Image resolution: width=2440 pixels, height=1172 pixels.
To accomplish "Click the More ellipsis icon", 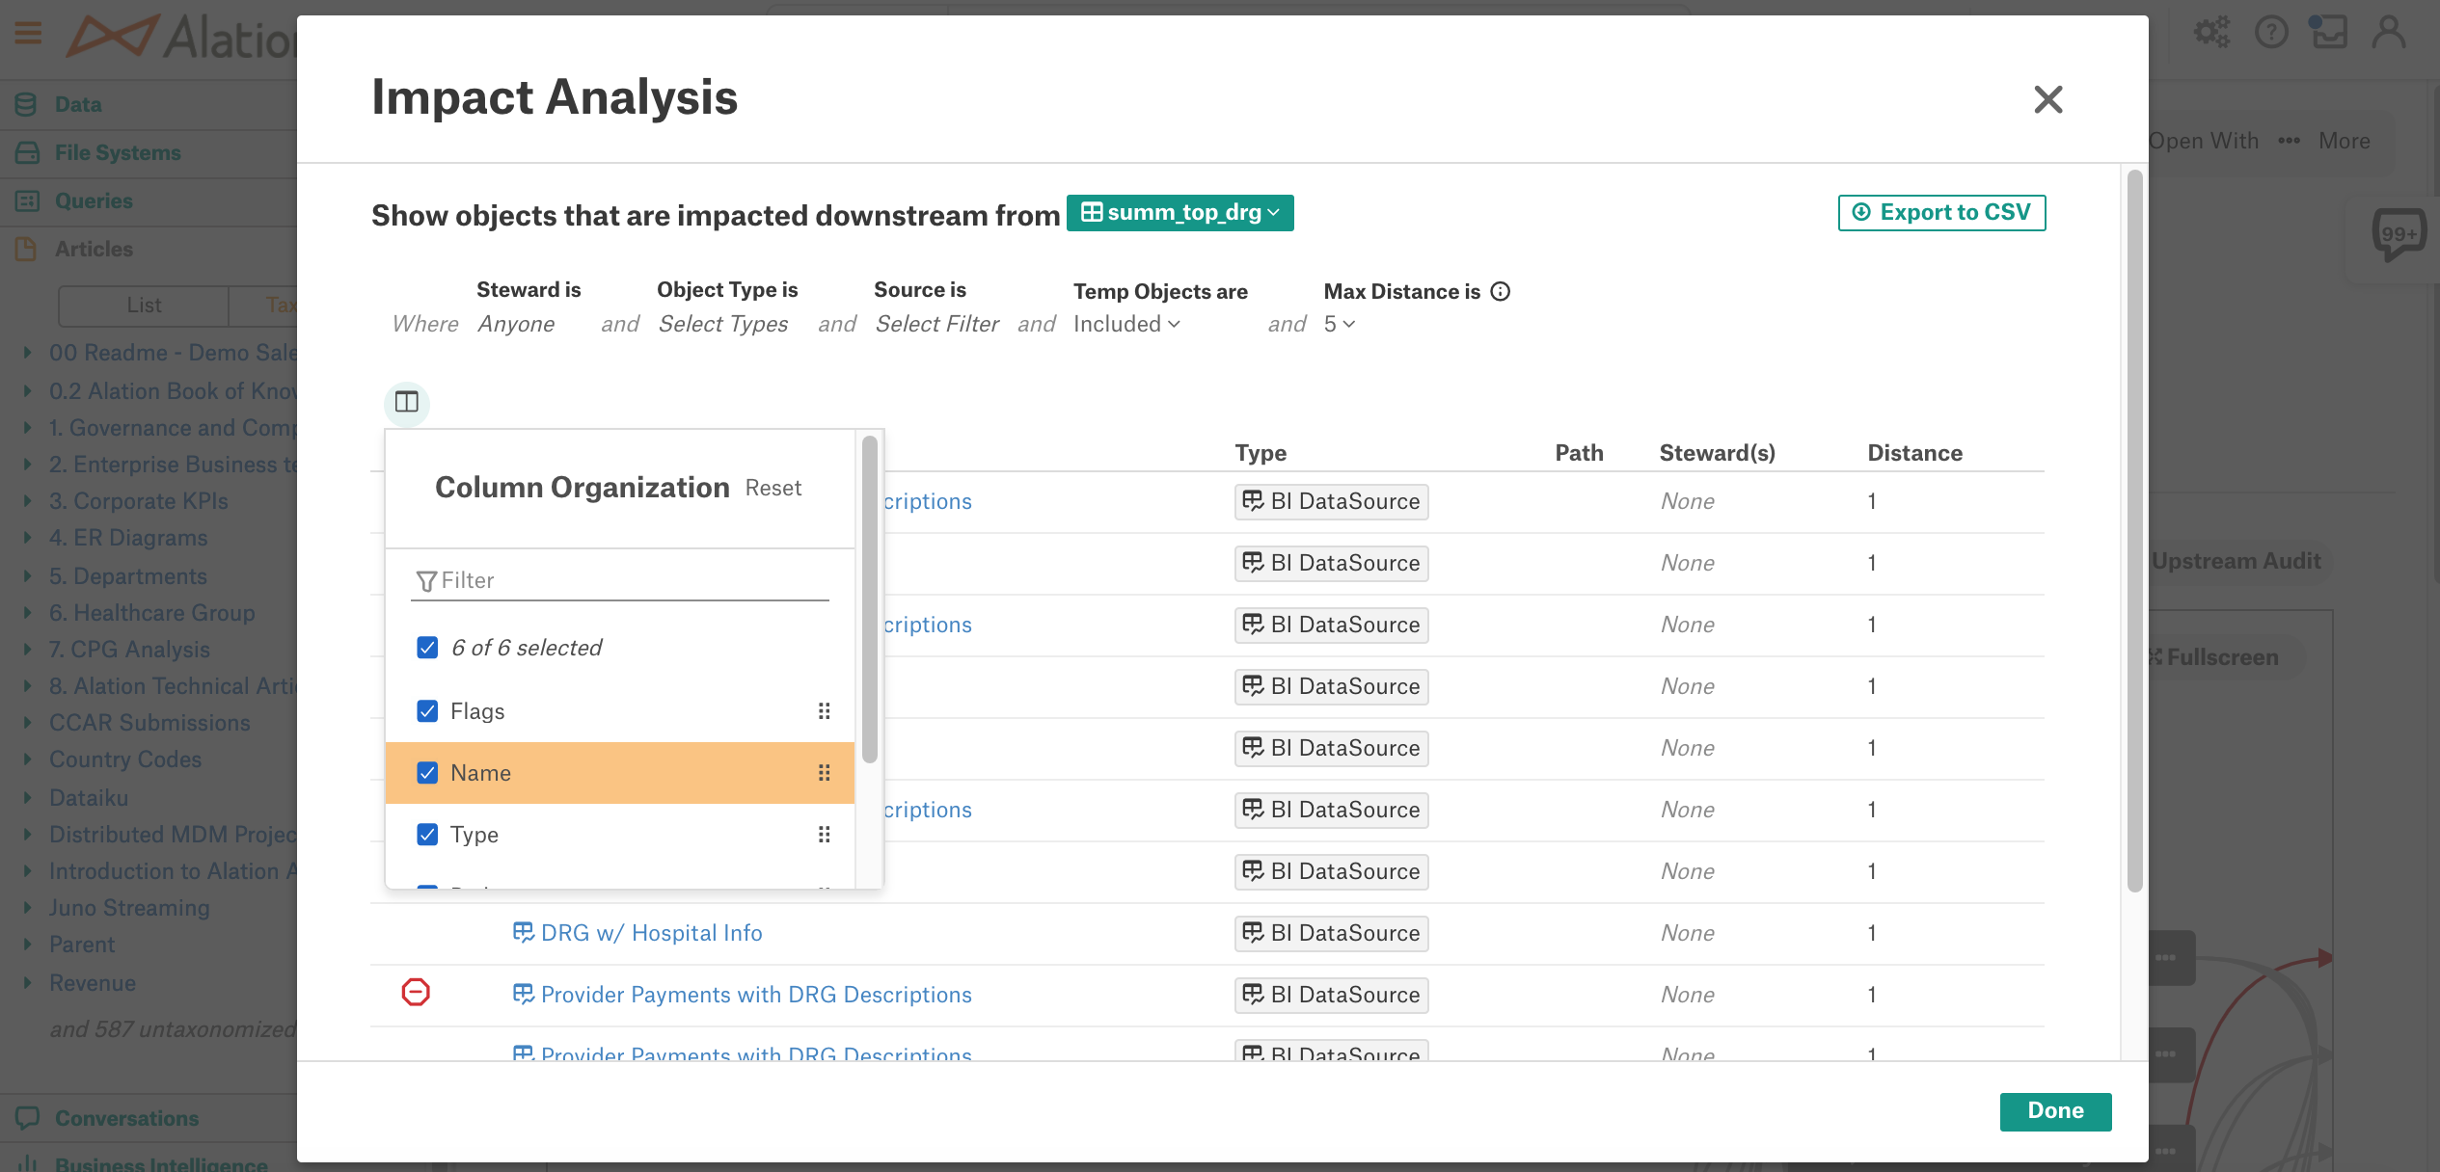I will pyautogui.click(x=2289, y=141).
